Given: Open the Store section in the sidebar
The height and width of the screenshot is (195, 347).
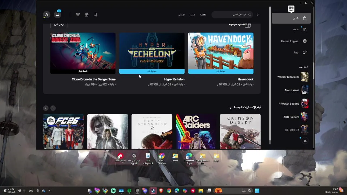Looking at the screenshot, I should [291, 18].
